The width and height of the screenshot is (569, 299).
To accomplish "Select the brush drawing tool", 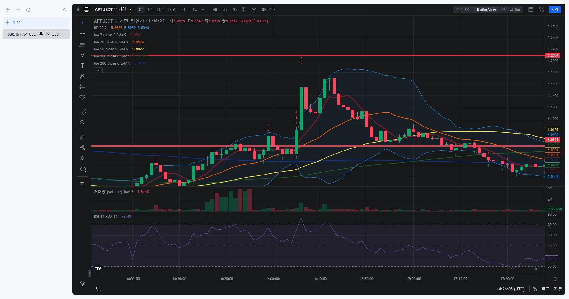I will point(82,55).
